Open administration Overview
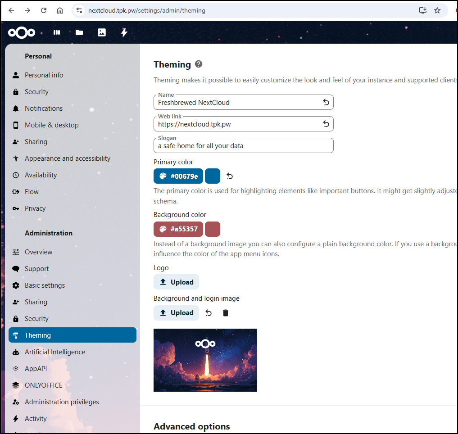458x434 pixels. pyautogui.click(x=73, y=252)
